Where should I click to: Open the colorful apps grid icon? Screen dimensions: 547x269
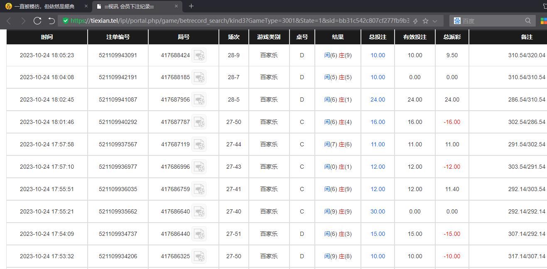point(543,21)
